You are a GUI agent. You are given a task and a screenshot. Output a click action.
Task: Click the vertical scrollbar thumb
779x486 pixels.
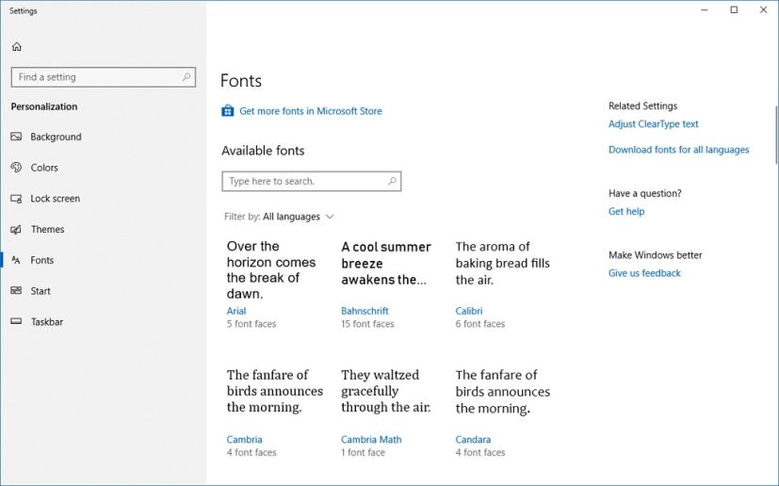tap(776, 135)
